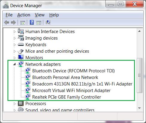Screen dimensions: 146x123
Task: Click Scan for hardware changes icon
Action: (x=48, y=22)
